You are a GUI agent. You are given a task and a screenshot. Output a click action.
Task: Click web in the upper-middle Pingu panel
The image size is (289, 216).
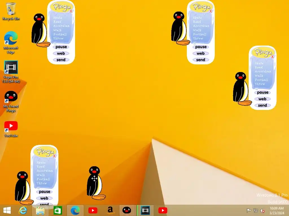pyautogui.click(x=201, y=53)
